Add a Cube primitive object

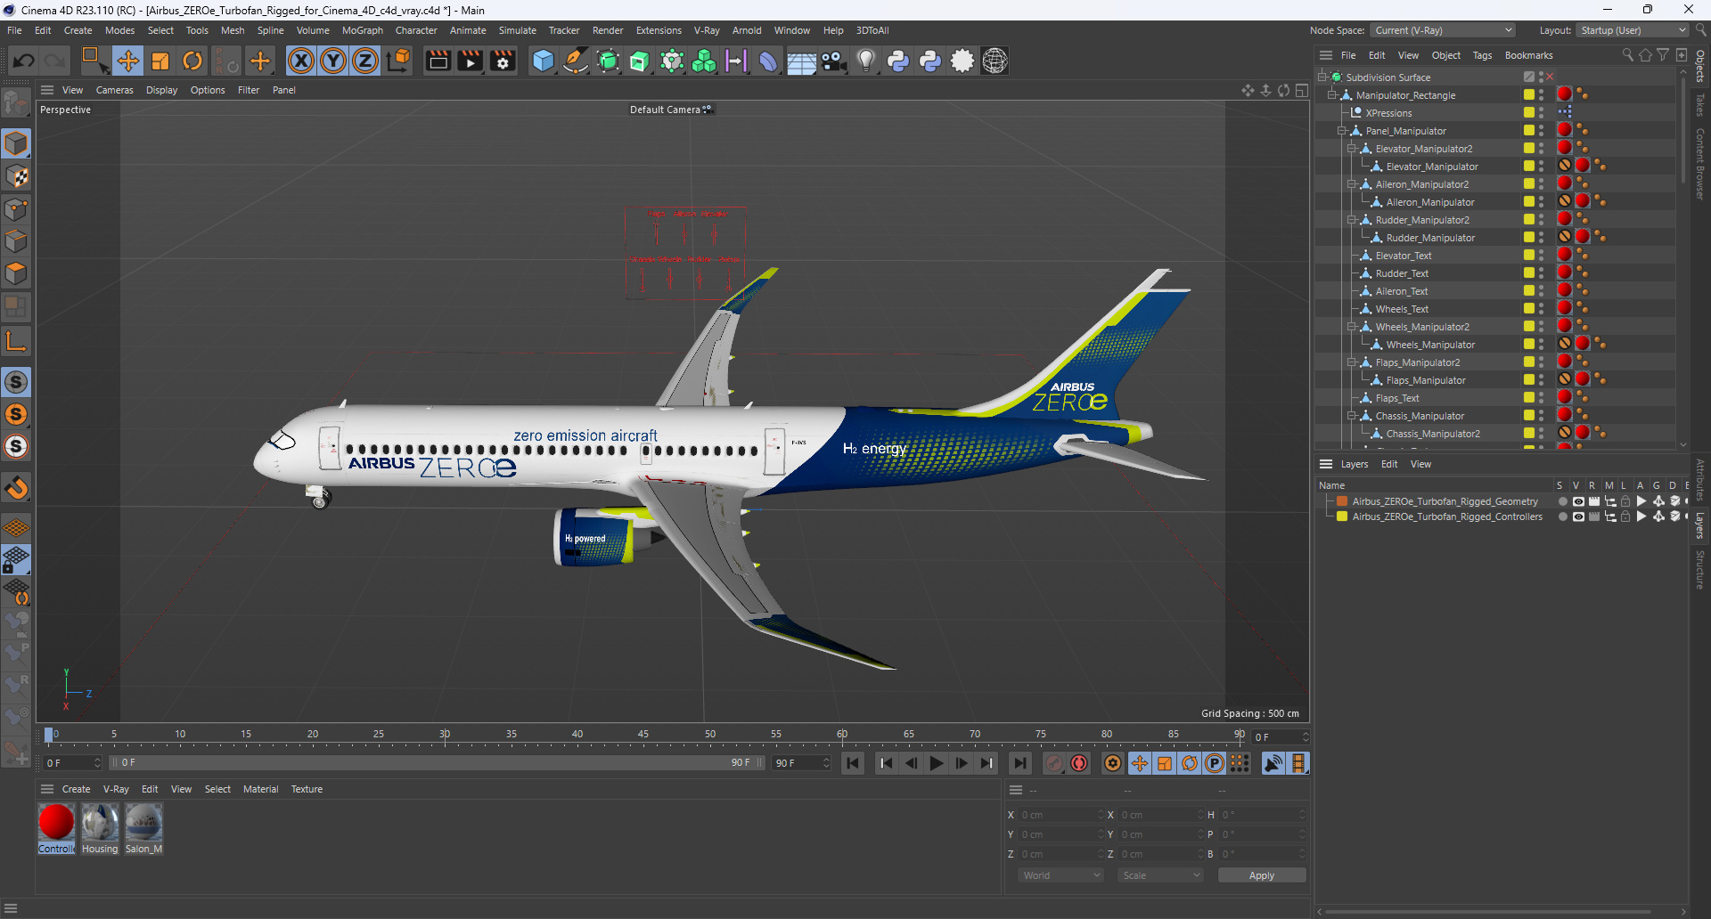click(x=543, y=61)
